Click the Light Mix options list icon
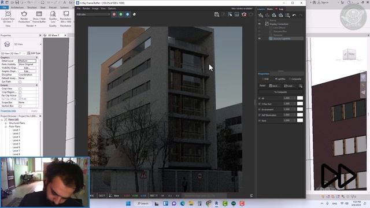Screen dimensions: 370x208 click(x=301, y=86)
